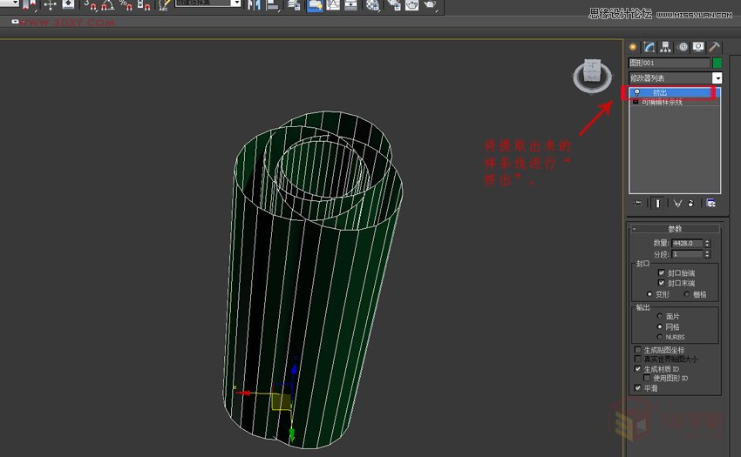The image size is (741, 457).
Task: Open the named selection sets dropdown
Action: coord(237,3)
